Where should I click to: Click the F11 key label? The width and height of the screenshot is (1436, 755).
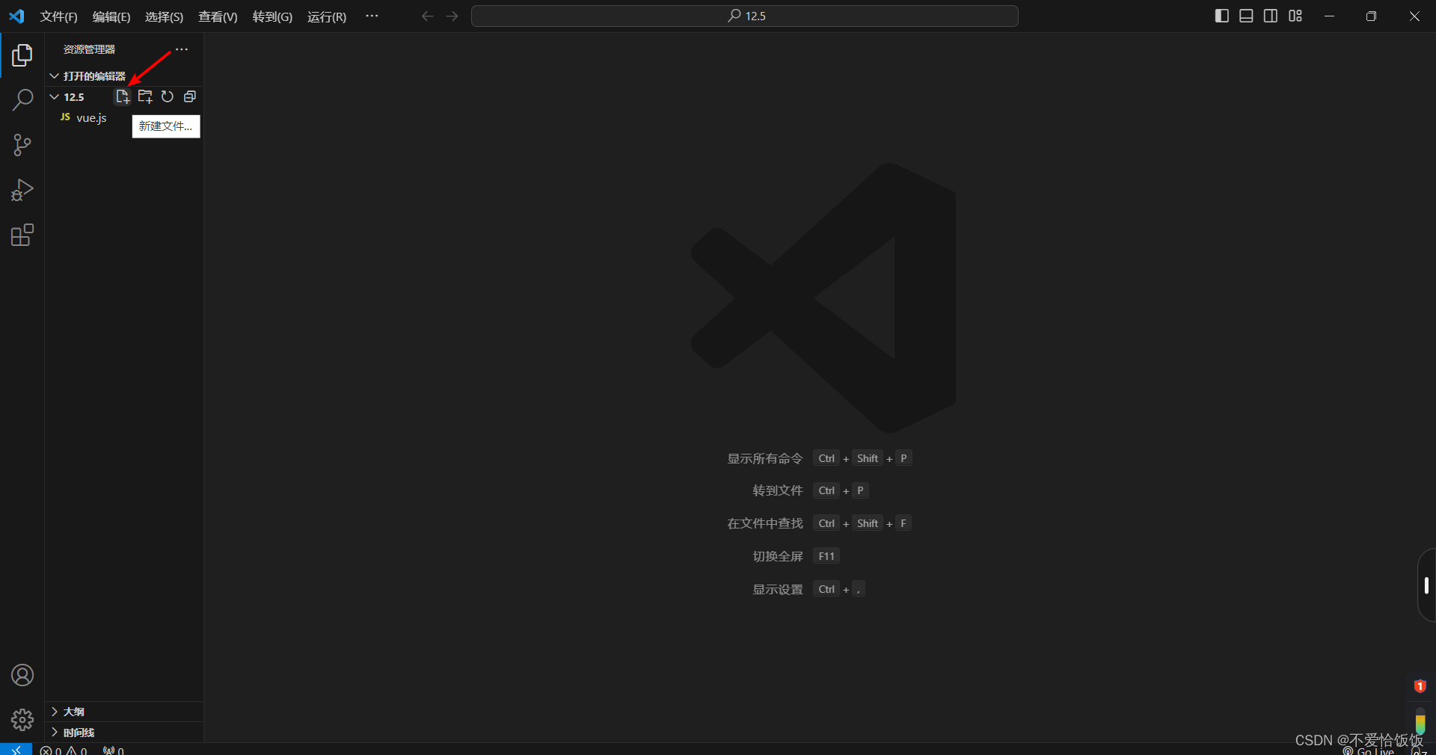coord(826,556)
